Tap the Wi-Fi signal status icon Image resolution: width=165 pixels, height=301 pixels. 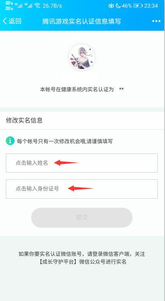[38, 6]
